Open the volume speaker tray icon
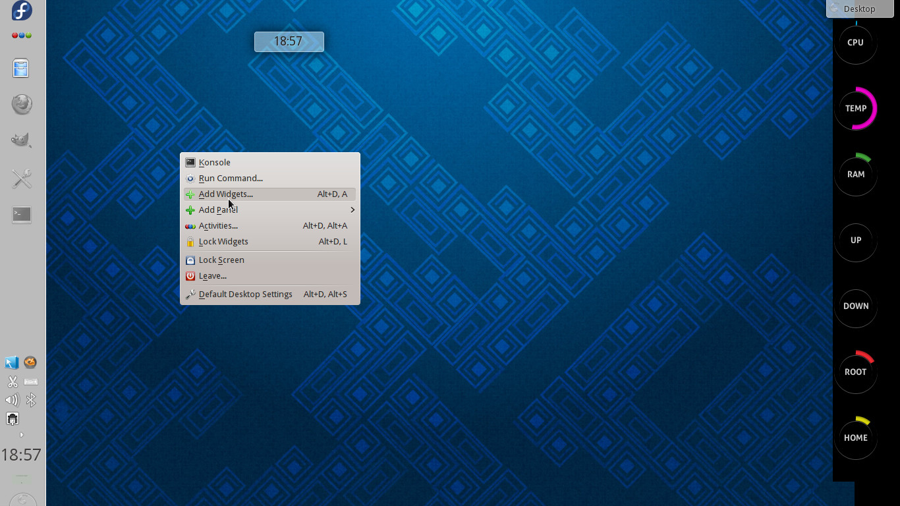900x506 pixels. point(12,400)
